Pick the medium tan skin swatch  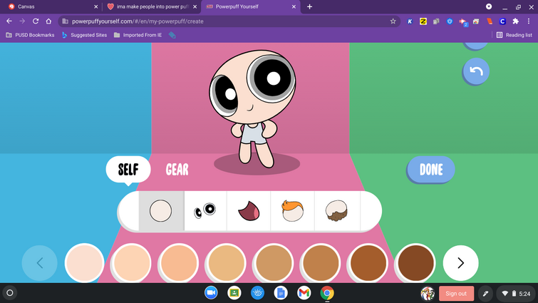(274, 263)
